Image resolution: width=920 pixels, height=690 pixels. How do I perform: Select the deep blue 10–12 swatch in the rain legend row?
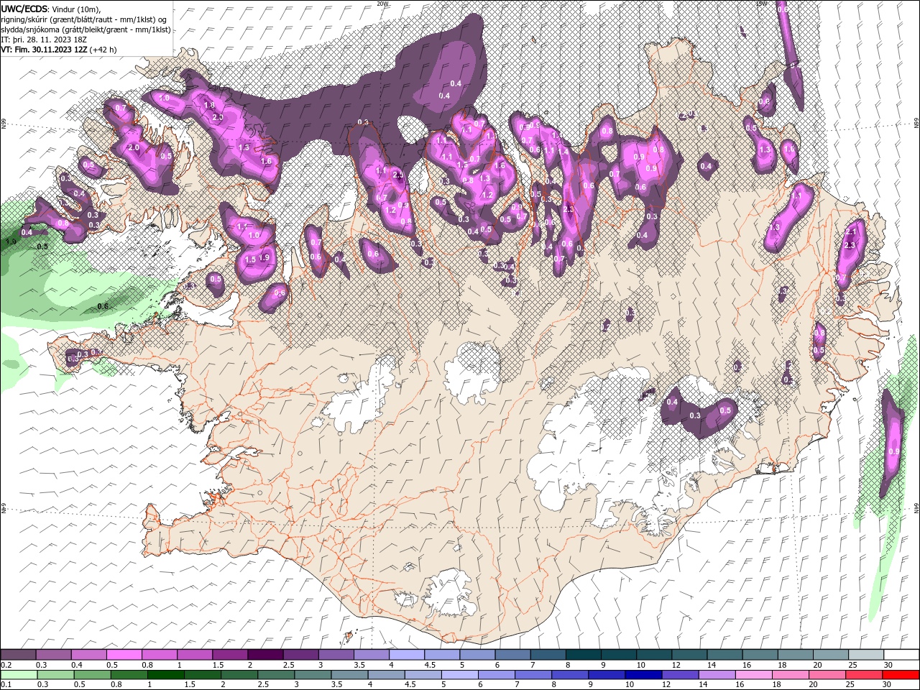(642, 675)
